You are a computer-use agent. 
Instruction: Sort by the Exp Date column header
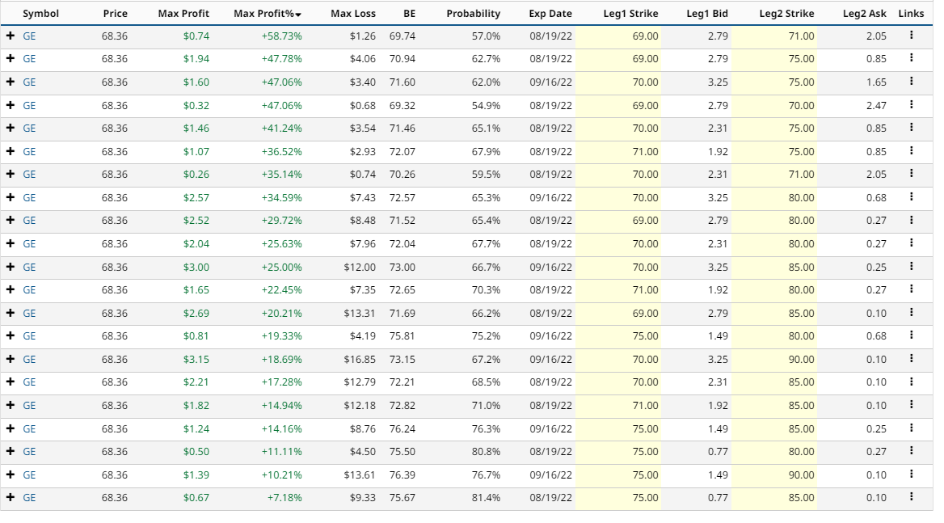tap(550, 14)
